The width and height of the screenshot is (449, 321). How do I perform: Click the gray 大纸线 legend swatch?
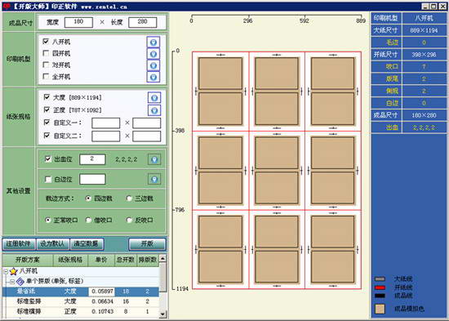coord(380,279)
